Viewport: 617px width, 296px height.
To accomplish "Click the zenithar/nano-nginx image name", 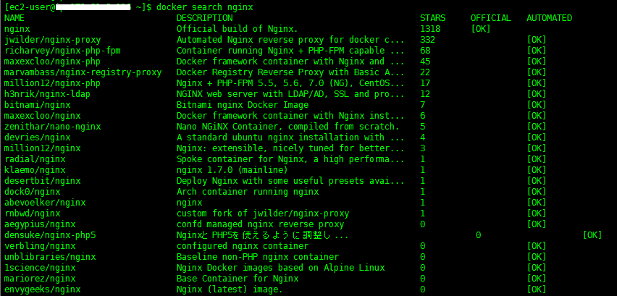I will click(x=52, y=127).
